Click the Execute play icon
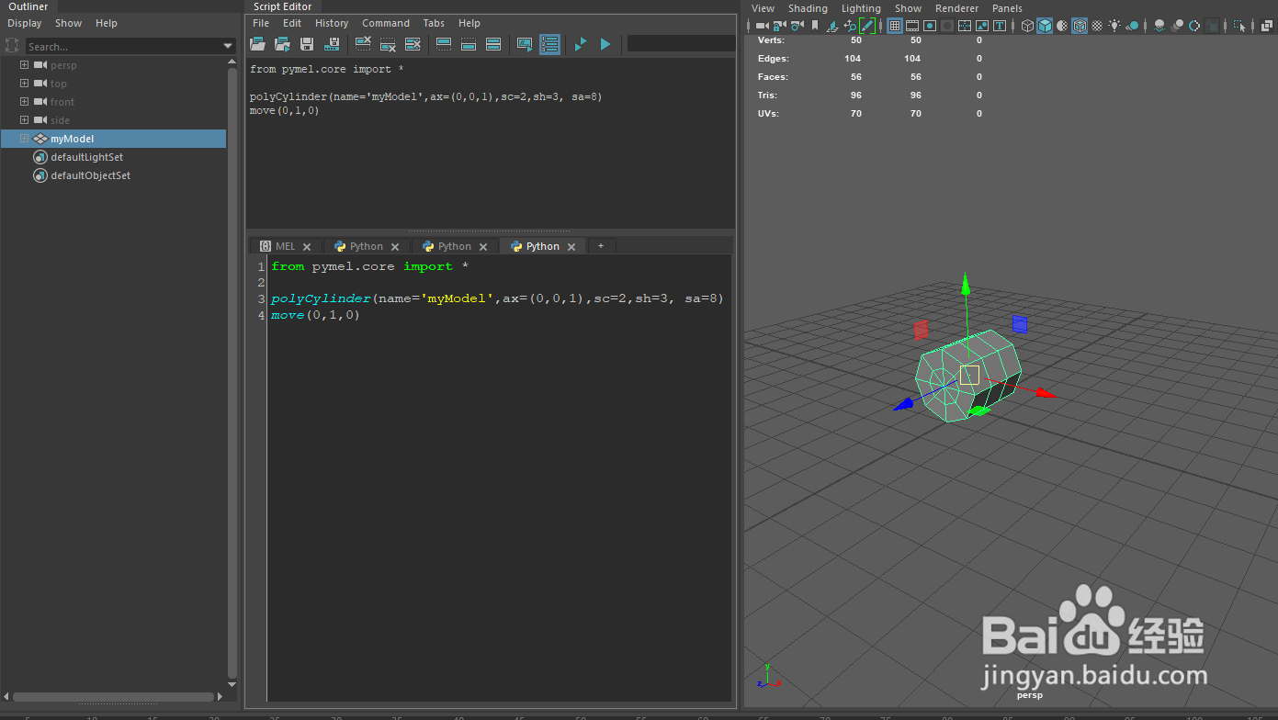The image size is (1278, 720). click(x=605, y=43)
